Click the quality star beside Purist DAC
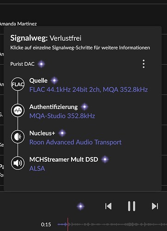Screen dimensions: 167x231 [x=41, y=64]
